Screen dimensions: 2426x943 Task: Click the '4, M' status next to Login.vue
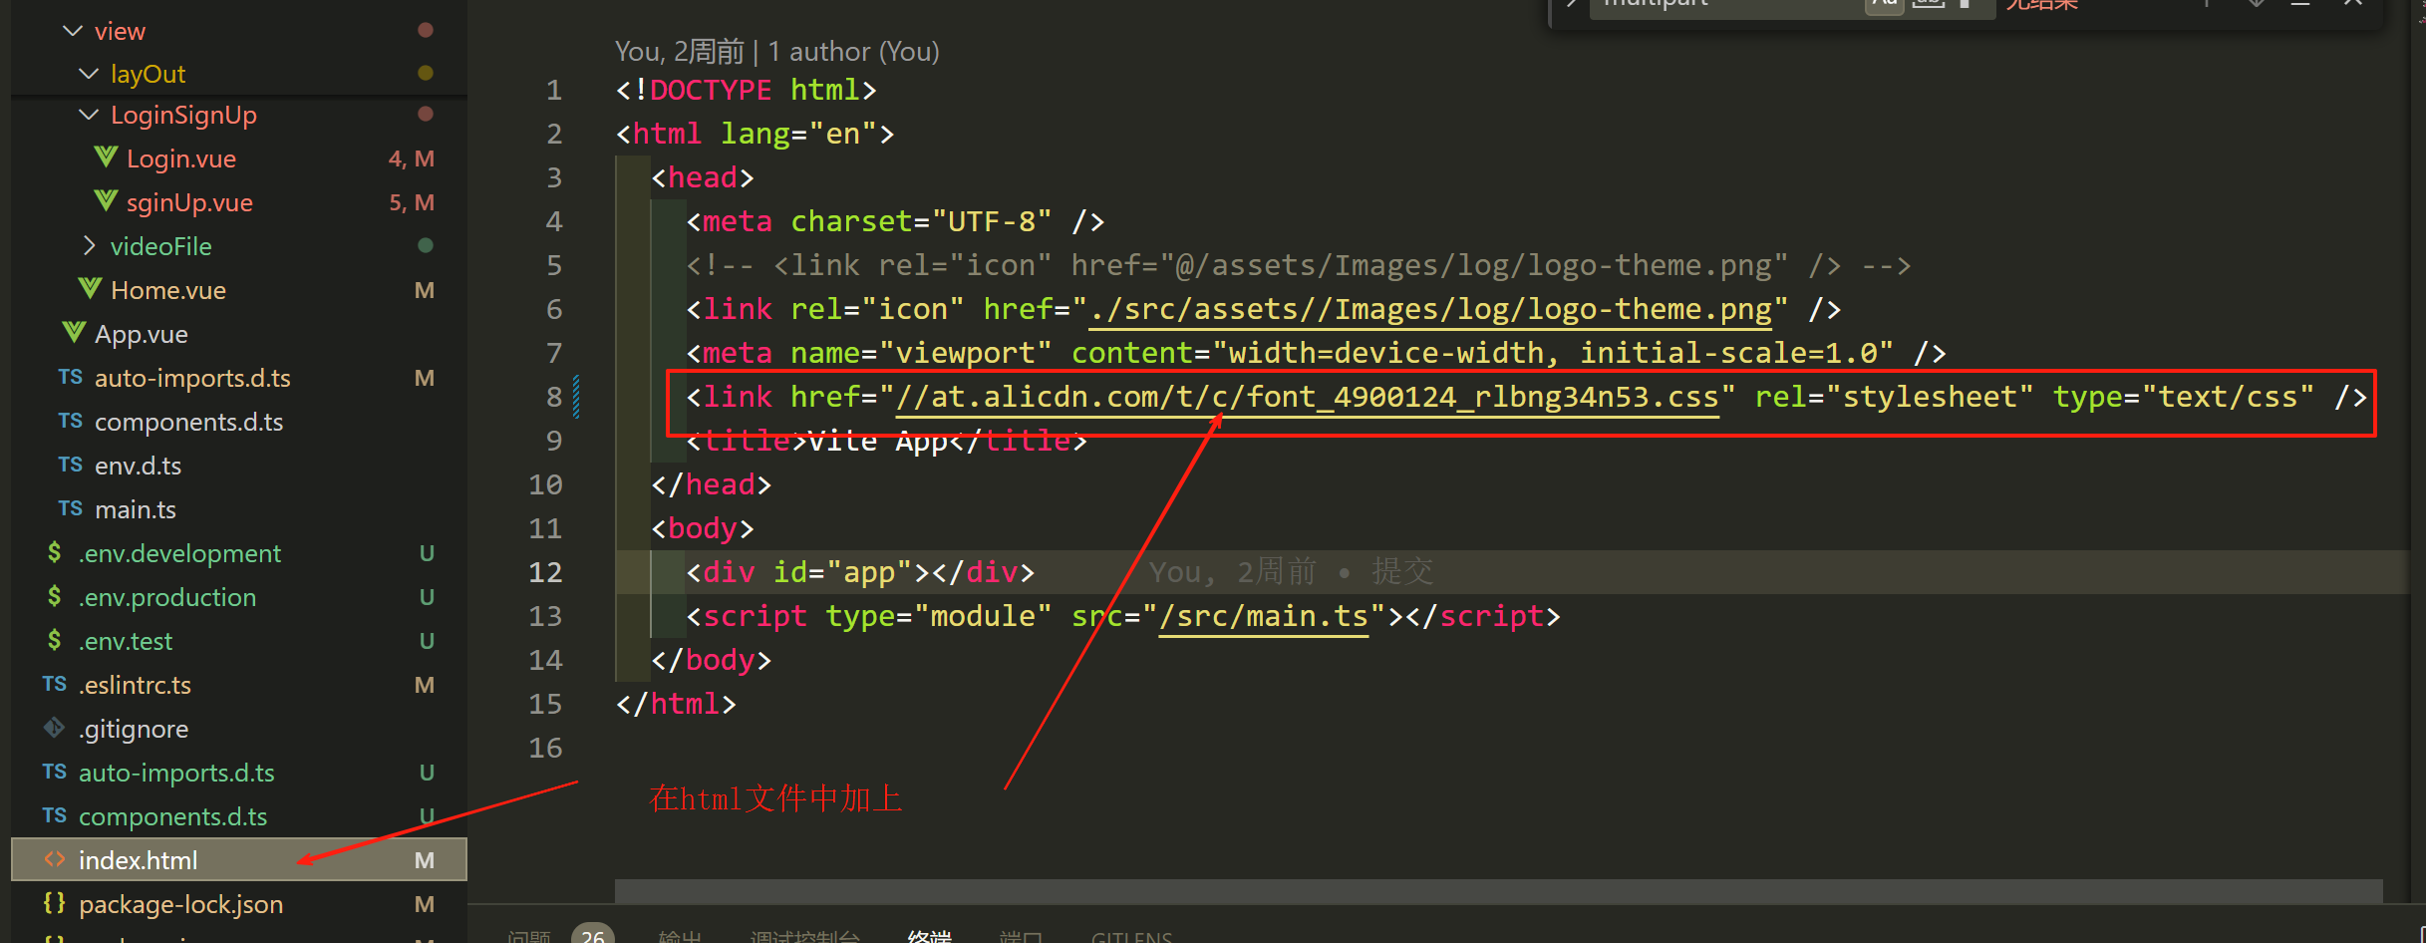[412, 158]
